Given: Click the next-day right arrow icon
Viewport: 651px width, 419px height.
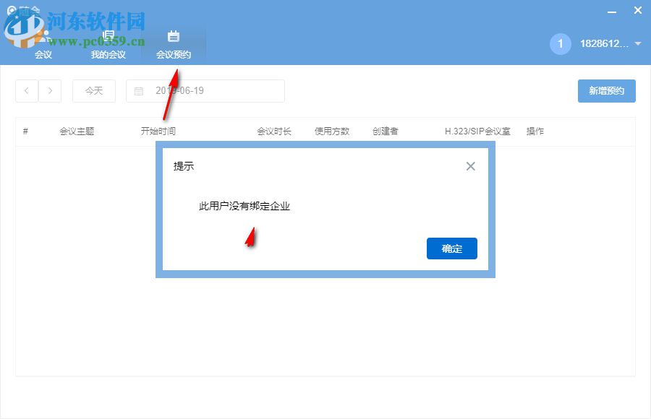Looking at the screenshot, I should [x=50, y=90].
